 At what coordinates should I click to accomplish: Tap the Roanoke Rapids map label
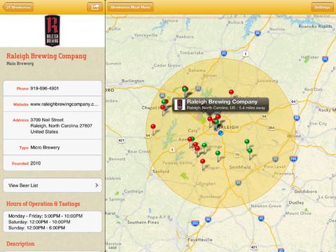(x=315, y=27)
